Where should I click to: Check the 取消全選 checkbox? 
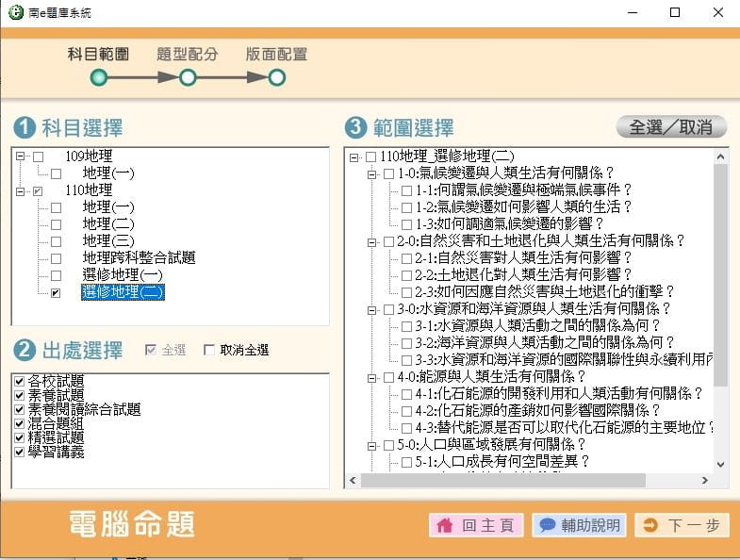click(x=209, y=350)
